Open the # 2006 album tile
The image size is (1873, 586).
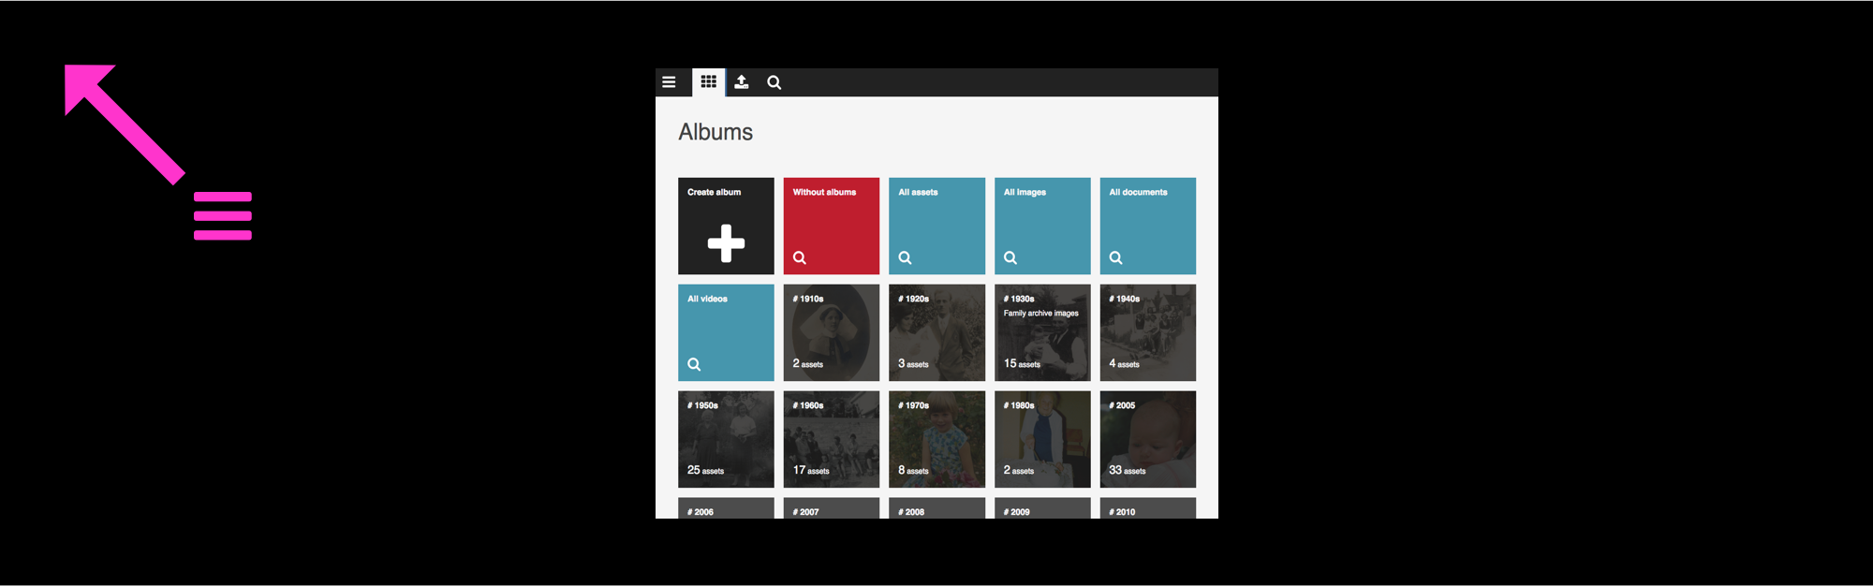pos(726,508)
